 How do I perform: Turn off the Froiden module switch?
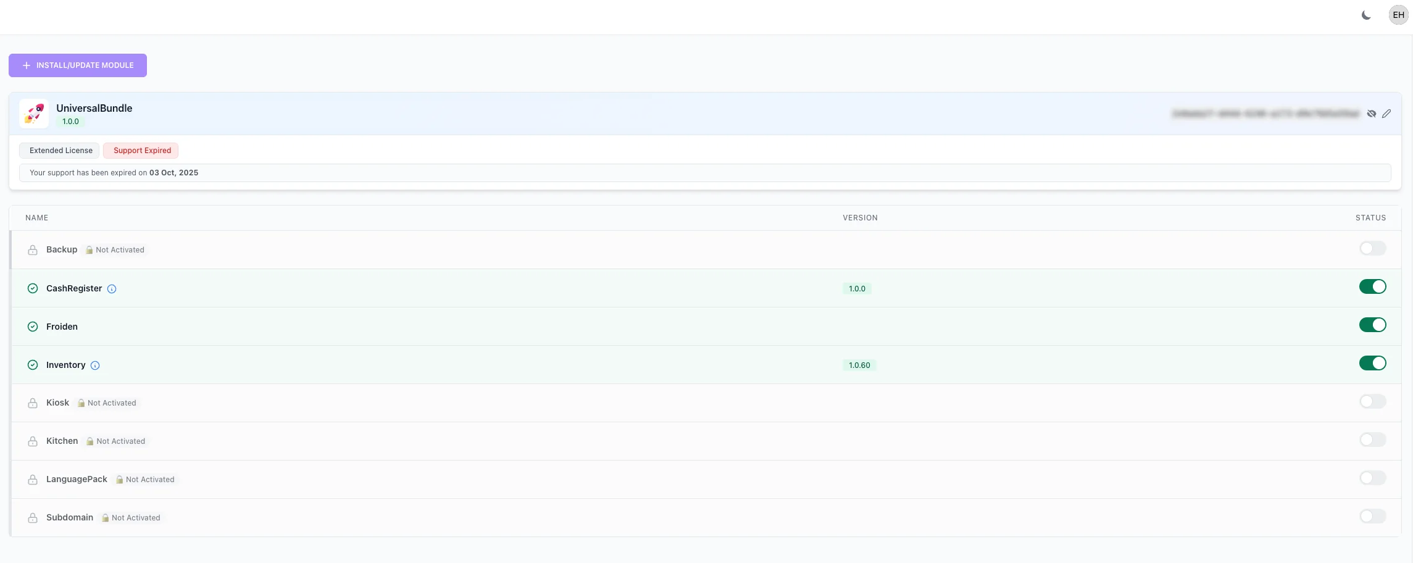point(1372,325)
